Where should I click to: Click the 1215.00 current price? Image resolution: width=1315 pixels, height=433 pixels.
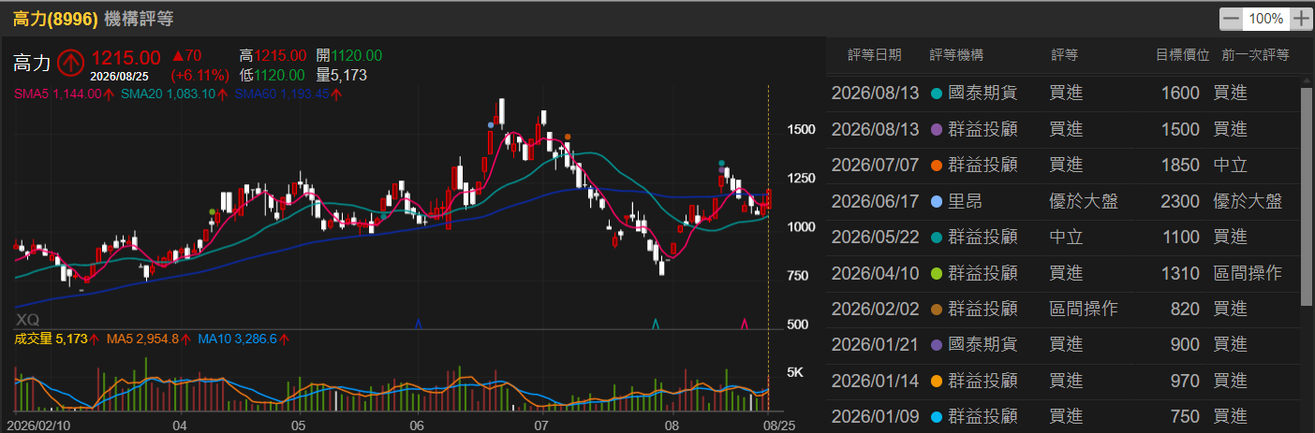[x=126, y=58]
